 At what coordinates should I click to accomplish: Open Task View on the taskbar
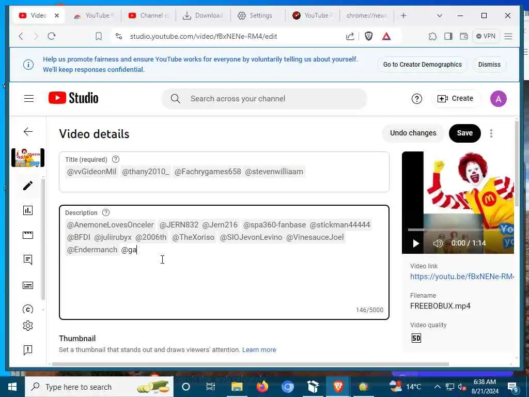pos(211,387)
